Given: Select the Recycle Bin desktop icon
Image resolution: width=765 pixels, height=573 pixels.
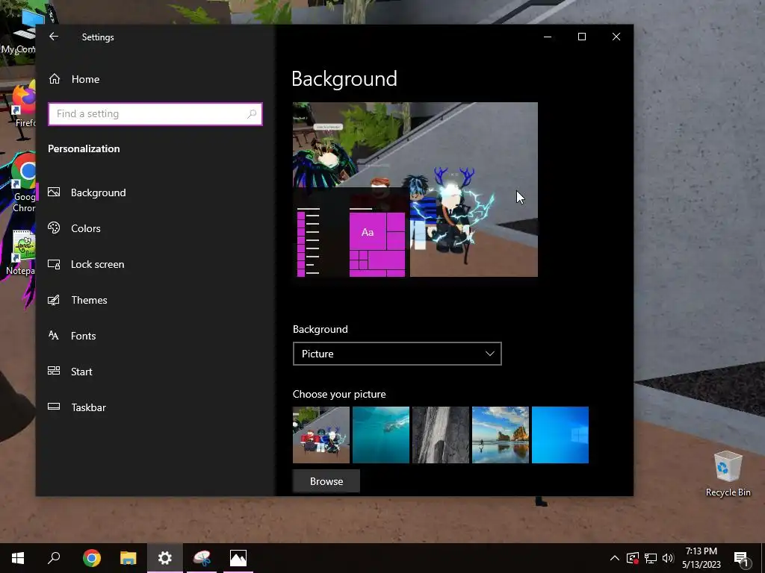Looking at the screenshot, I should point(728,474).
